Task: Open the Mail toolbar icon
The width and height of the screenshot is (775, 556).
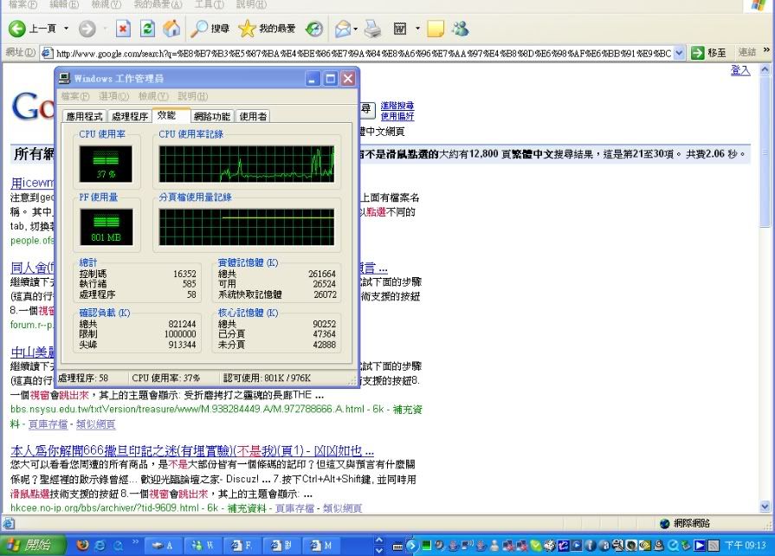Action: 343,29
